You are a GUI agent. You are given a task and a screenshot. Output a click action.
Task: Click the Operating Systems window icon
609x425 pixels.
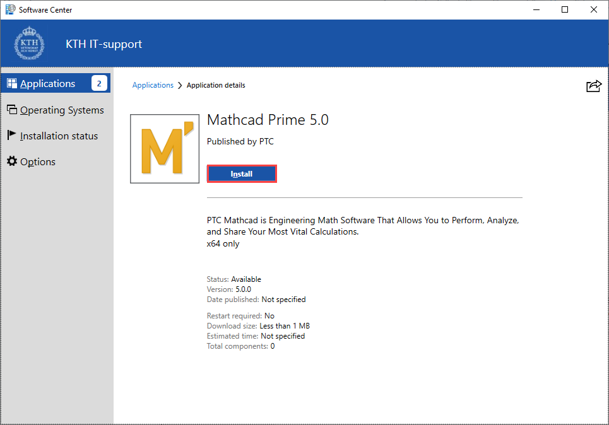point(12,110)
